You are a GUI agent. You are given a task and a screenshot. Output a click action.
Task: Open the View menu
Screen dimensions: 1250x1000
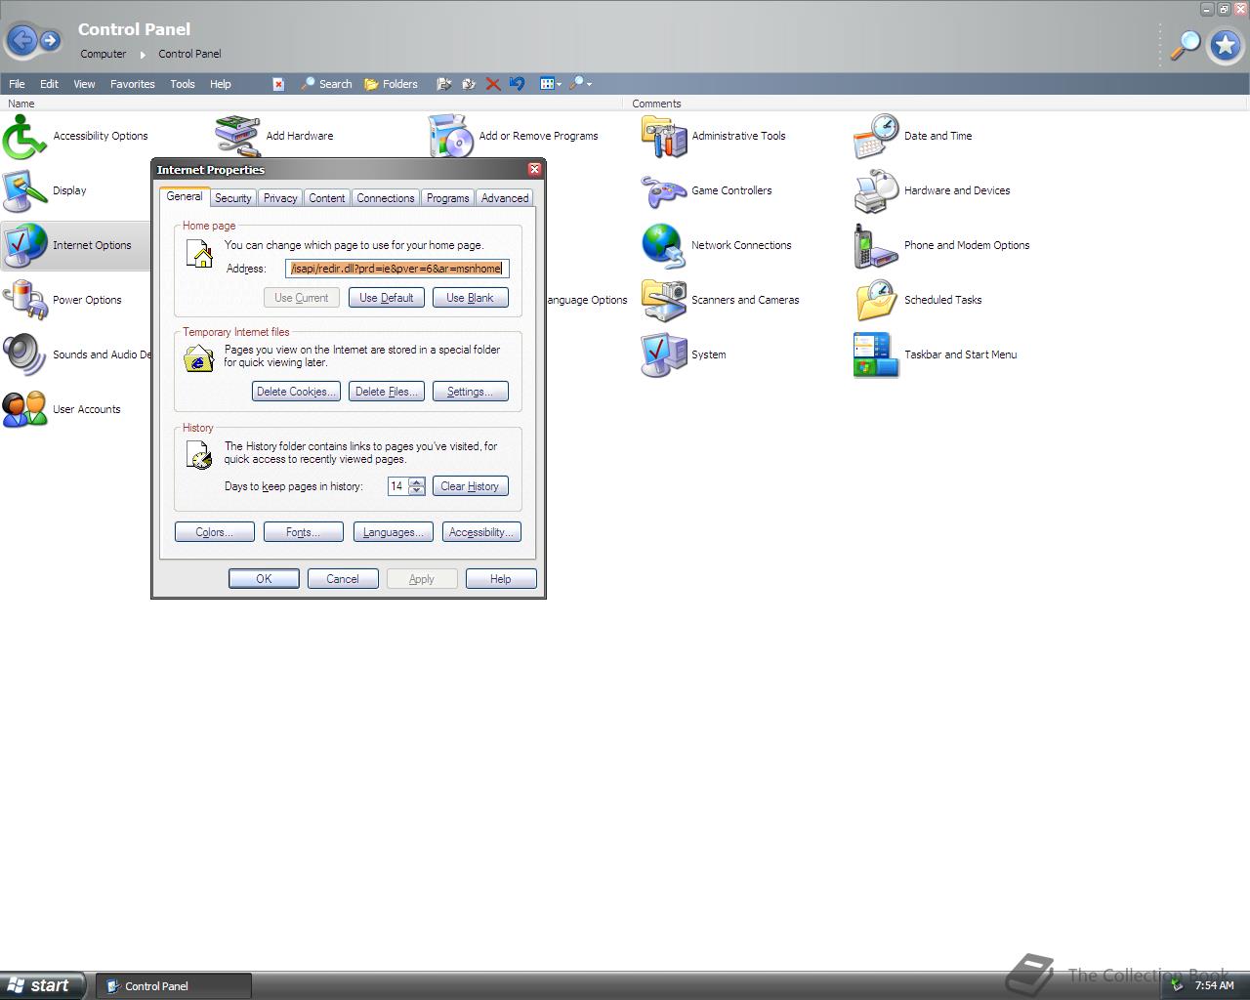pos(84,84)
